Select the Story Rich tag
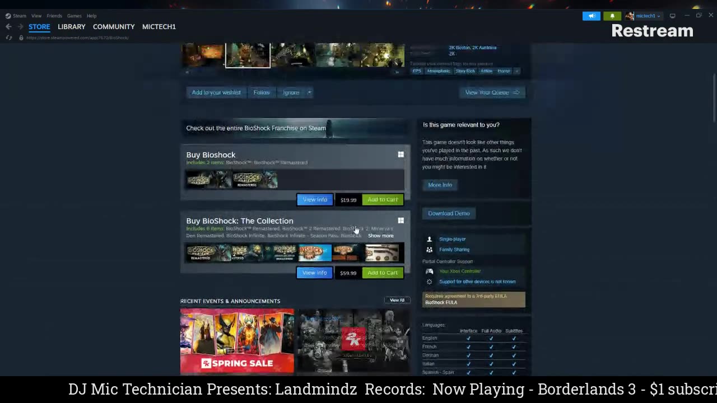Image resolution: width=717 pixels, height=403 pixels. [x=465, y=71]
